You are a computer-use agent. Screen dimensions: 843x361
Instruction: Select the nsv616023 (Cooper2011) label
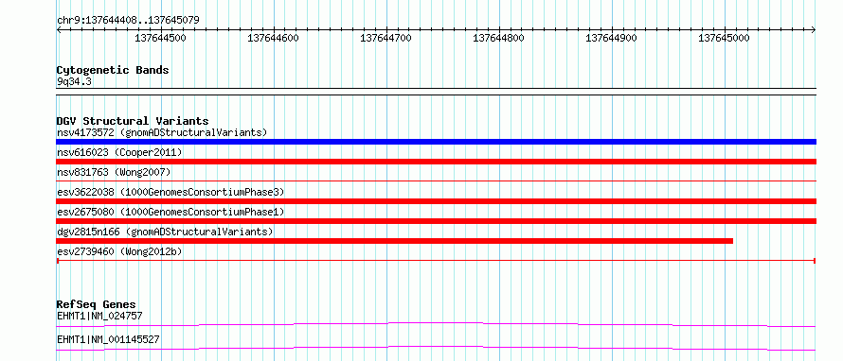(119, 152)
